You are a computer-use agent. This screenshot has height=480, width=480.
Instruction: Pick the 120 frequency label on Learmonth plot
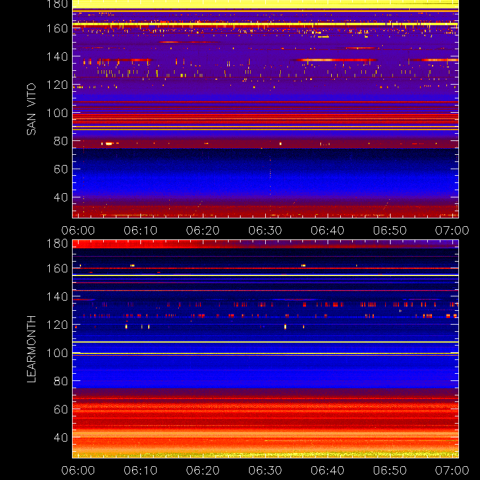point(57,325)
